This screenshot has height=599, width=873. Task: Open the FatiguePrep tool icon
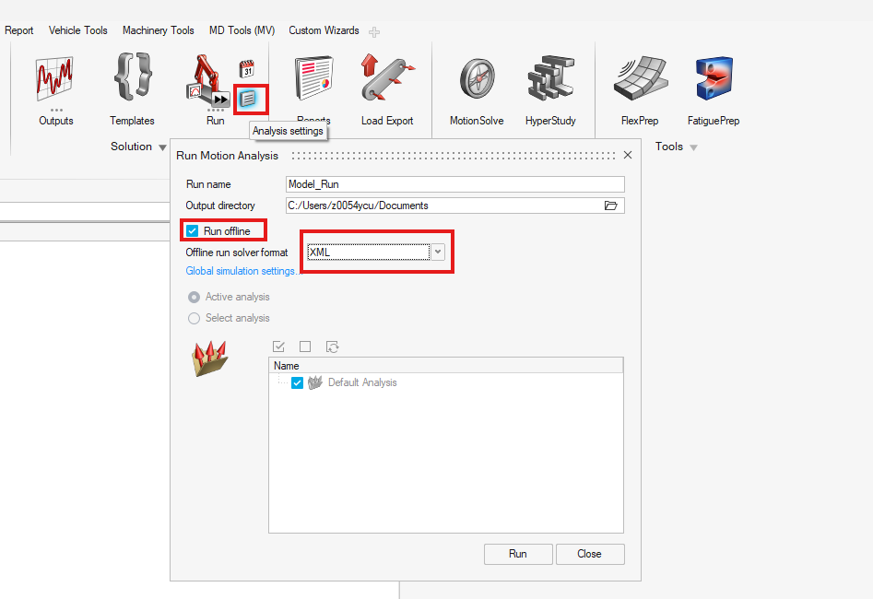pyautogui.click(x=714, y=78)
